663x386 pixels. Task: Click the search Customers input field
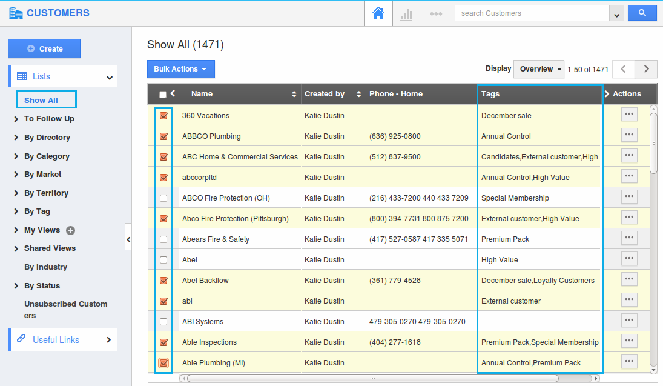point(532,13)
